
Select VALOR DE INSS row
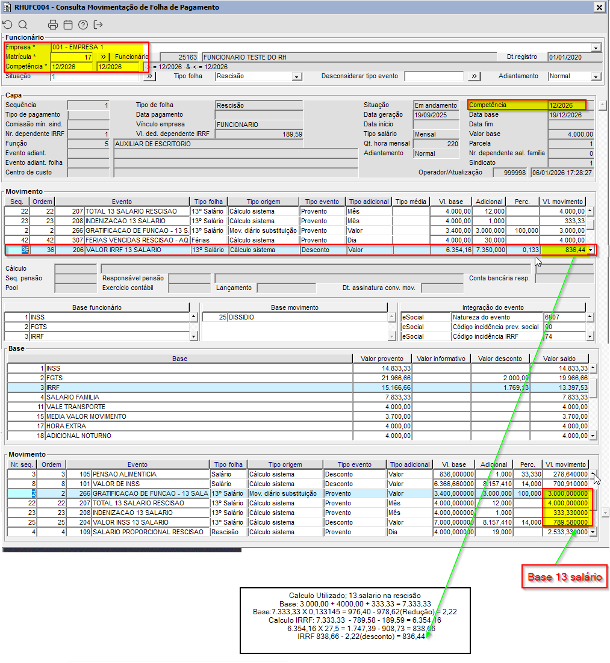pyautogui.click(x=298, y=484)
